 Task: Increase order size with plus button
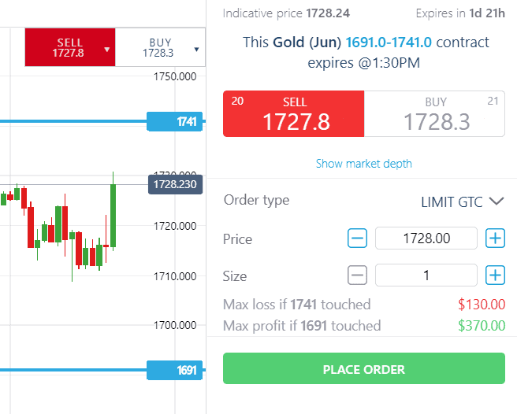pyautogui.click(x=495, y=275)
